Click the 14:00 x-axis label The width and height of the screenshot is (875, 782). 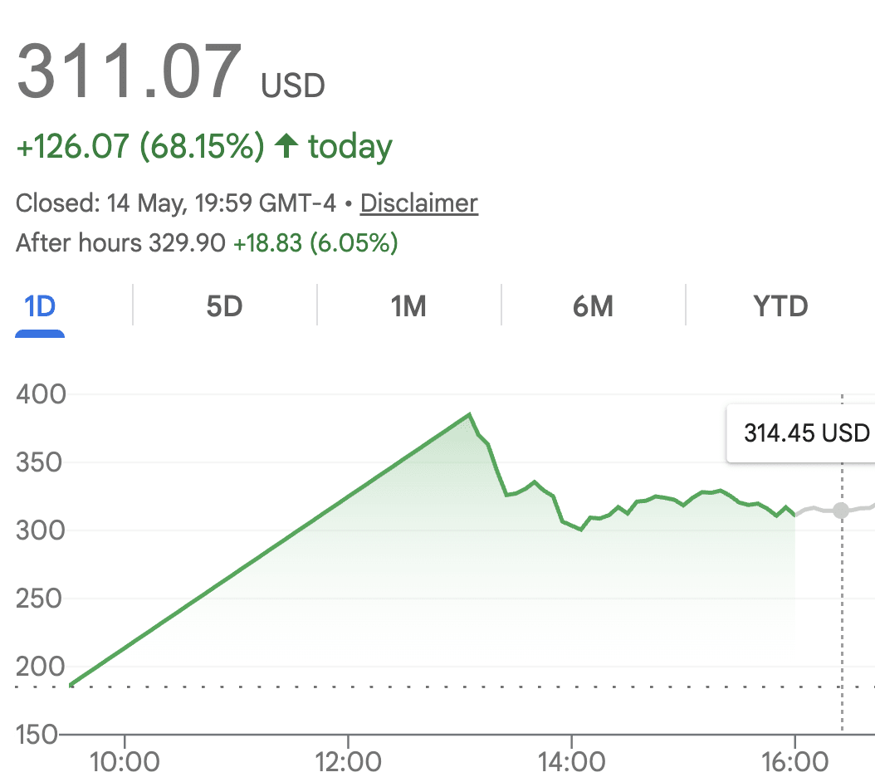(x=571, y=762)
